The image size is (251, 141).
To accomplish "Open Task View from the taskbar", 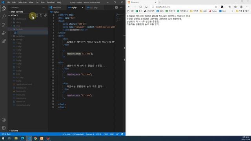I will (9, 138).
